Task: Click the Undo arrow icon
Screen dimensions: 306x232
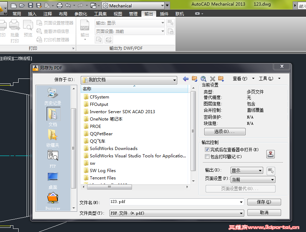Action: pos(68,6)
